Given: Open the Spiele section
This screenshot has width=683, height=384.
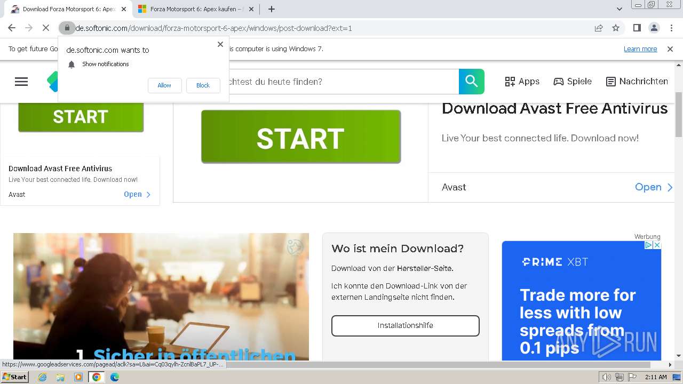Looking at the screenshot, I should [x=573, y=82].
